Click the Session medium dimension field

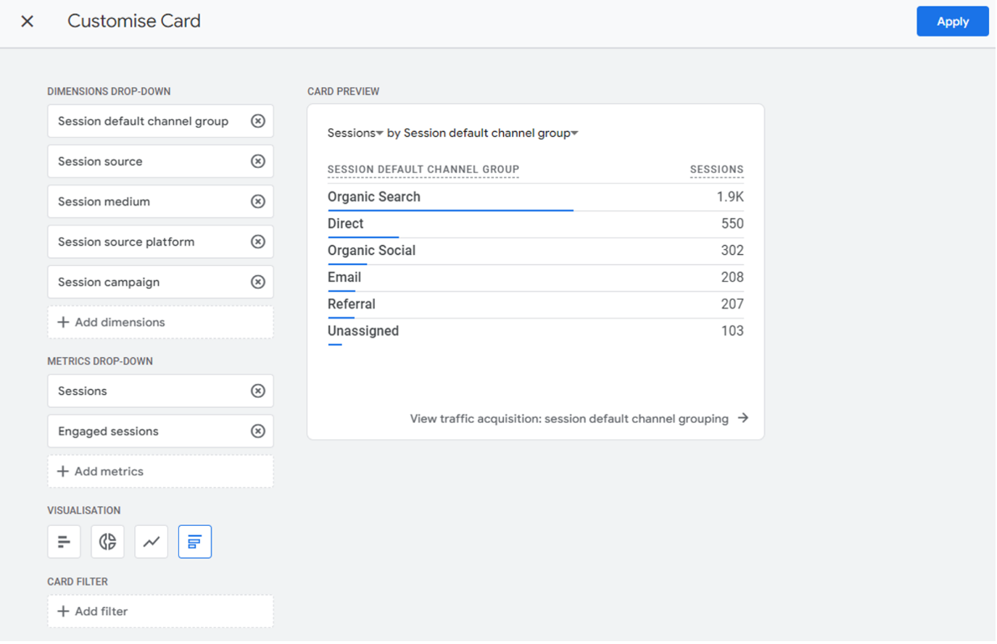(x=160, y=201)
